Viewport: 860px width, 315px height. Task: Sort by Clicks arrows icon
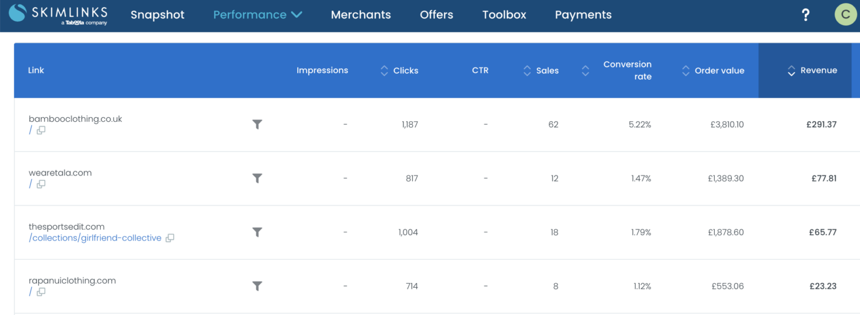point(384,71)
